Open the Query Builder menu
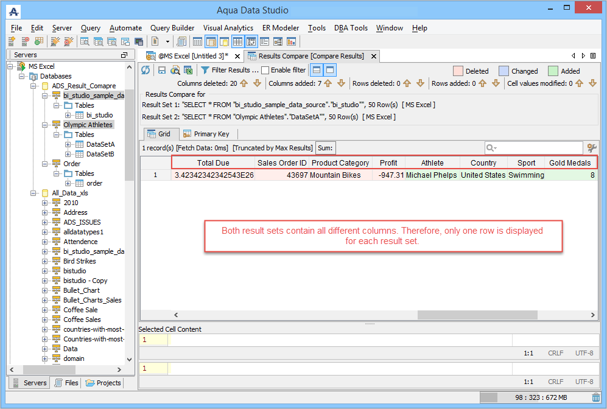607x409 pixels. coord(172,28)
